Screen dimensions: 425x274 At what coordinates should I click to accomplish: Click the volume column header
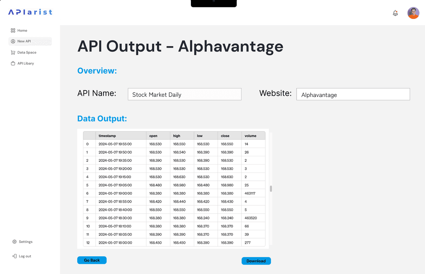pyautogui.click(x=253, y=136)
